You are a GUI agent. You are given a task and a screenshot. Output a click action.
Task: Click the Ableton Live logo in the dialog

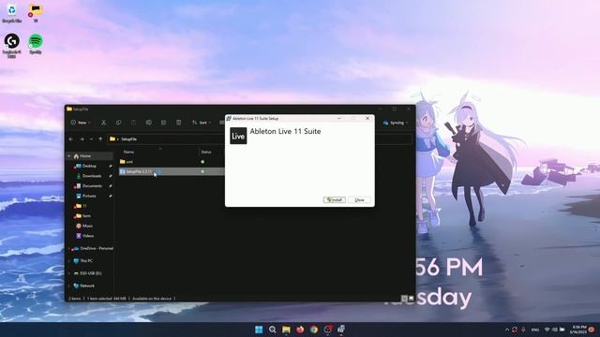pos(238,136)
